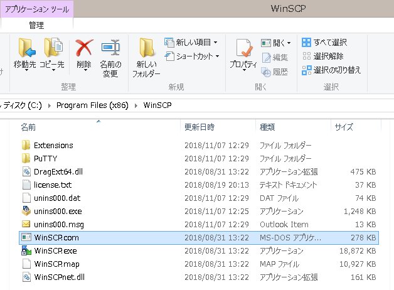Select the file name WinSCP.map
The image size is (394, 290).
57,264
